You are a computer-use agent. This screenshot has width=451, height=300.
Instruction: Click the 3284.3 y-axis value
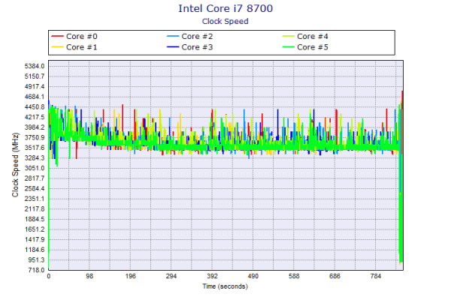click(x=35, y=158)
